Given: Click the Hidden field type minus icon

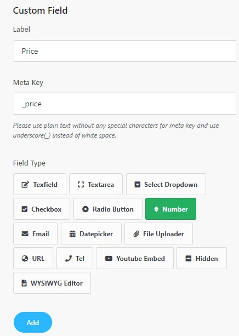Looking at the screenshot, I should point(188,258).
